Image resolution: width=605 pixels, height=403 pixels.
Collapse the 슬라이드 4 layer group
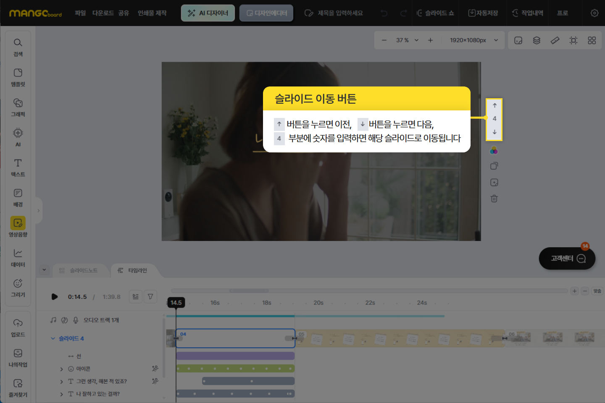[53, 338]
